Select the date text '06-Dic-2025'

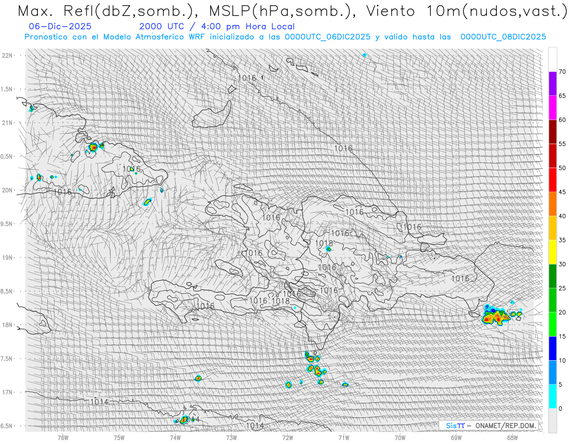60,26
